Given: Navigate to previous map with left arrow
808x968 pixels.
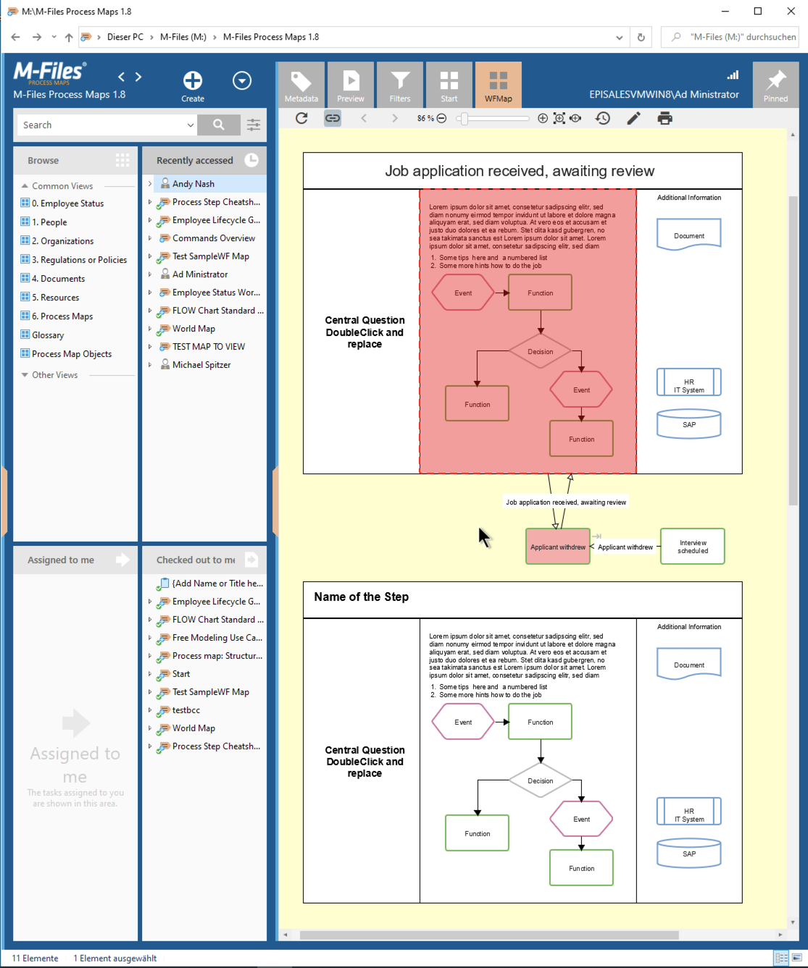Looking at the screenshot, I should tap(364, 118).
